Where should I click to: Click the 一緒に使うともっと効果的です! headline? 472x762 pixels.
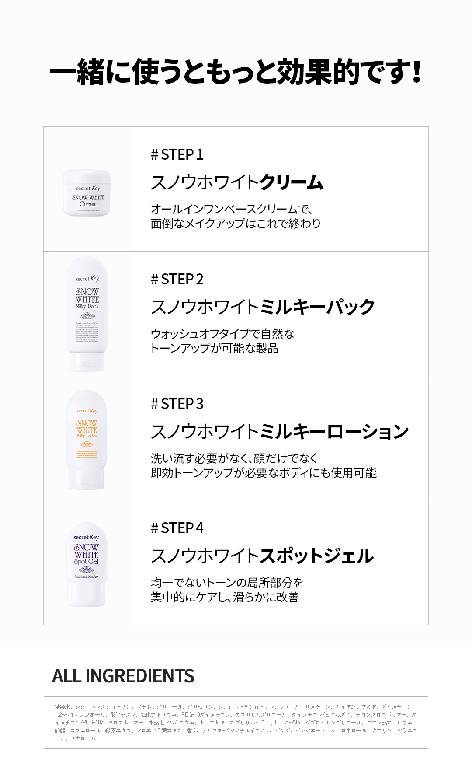click(236, 72)
